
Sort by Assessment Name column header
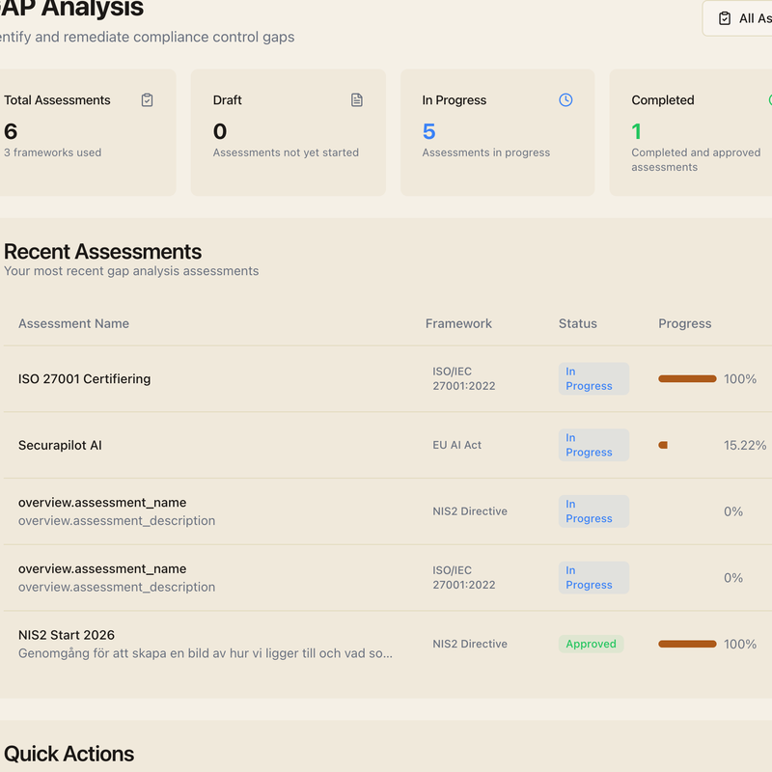(x=74, y=323)
